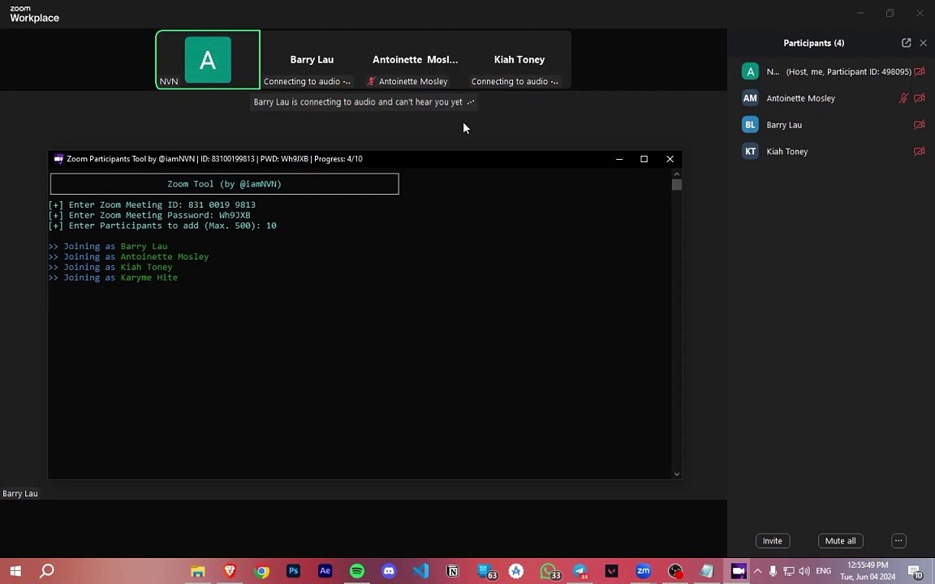
Task: Select Barry Lau's video tile
Action: pos(312,59)
